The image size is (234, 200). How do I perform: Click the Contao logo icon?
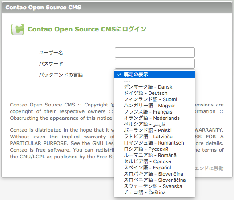pos(17,29)
